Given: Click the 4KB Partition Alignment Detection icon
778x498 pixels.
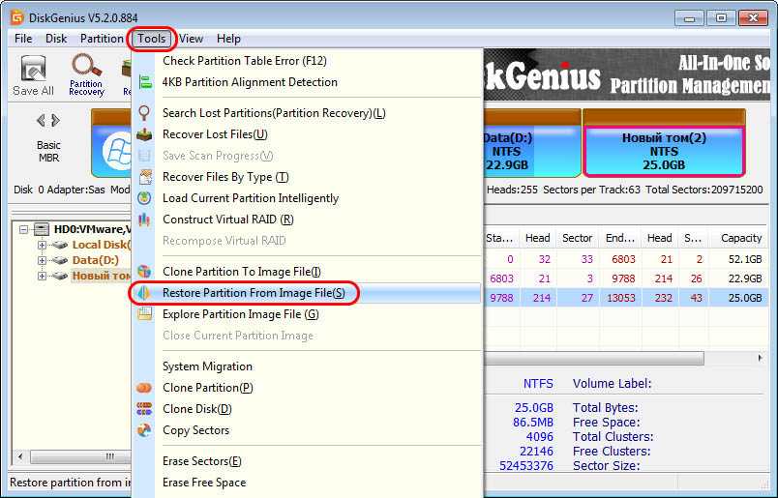Looking at the screenshot, I should tap(145, 82).
